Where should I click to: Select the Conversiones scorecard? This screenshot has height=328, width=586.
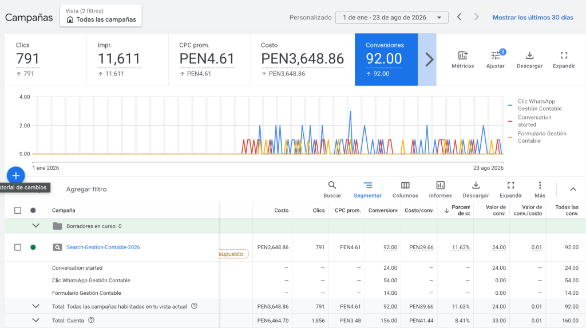pyautogui.click(x=386, y=59)
